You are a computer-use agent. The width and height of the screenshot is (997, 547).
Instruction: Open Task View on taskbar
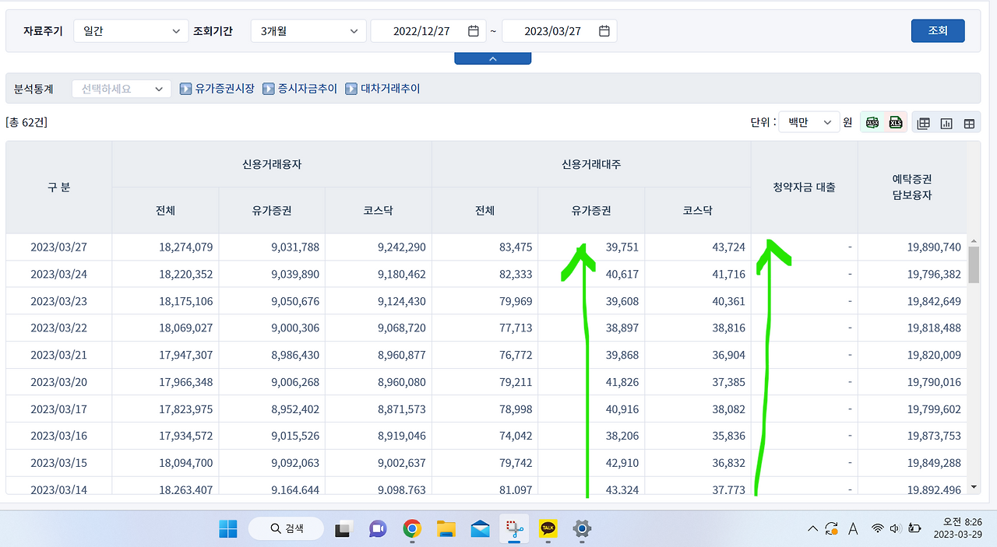pos(343,529)
